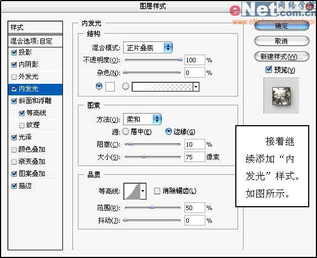
Task: Confirm with the 确定 button
Action: point(282,26)
